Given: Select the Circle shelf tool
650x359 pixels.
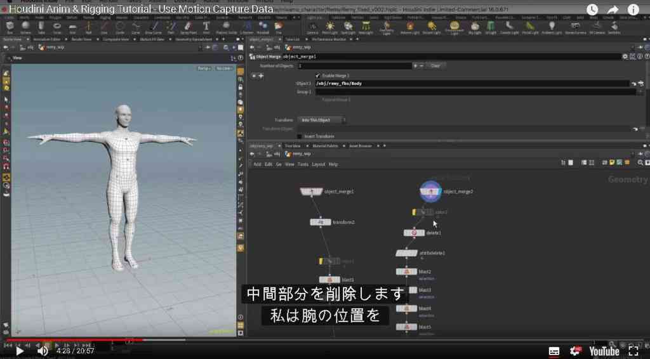Looking at the screenshot, I should pos(120,27).
